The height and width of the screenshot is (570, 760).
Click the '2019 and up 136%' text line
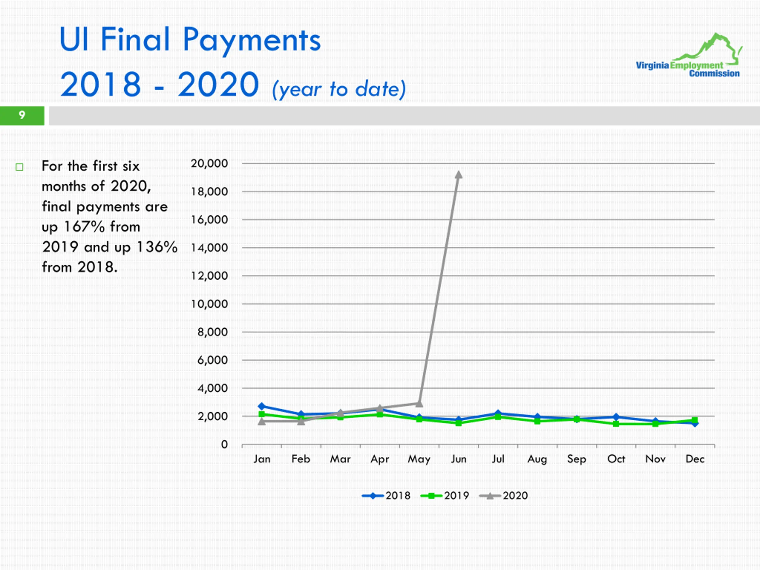[110, 247]
